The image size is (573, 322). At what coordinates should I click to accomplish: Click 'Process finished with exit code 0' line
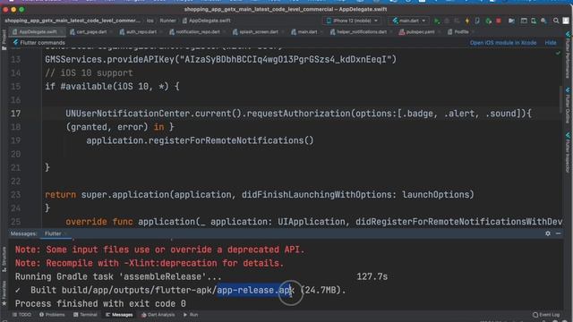[x=100, y=304]
